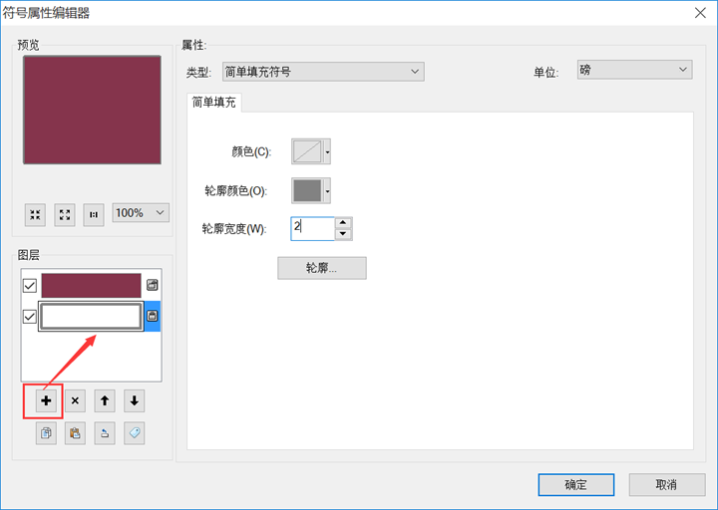Uncheck the maroon layer visibility checkbox

click(30, 286)
